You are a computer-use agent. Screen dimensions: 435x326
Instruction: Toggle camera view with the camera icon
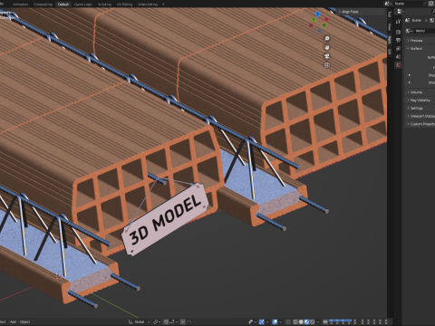pyautogui.click(x=327, y=56)
